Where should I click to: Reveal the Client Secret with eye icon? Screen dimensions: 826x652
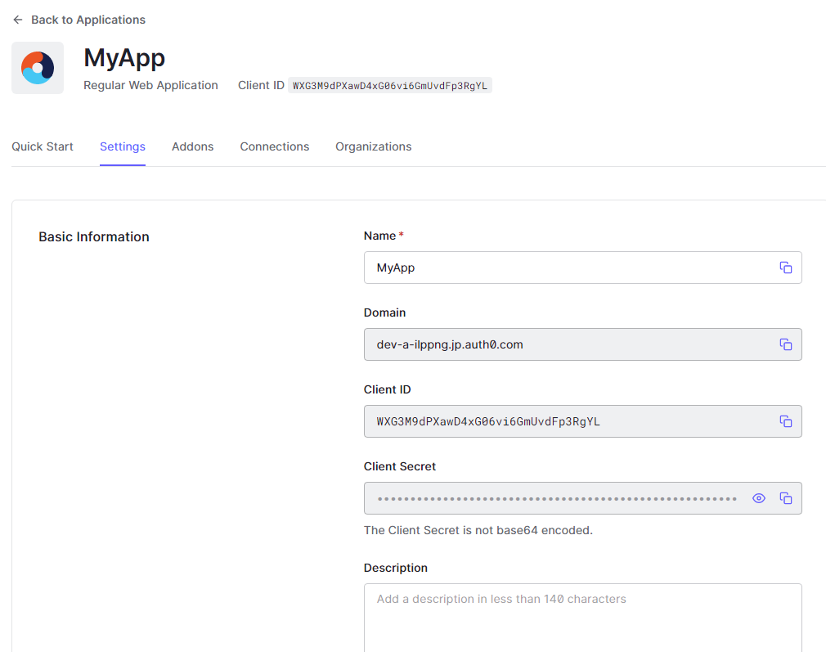pos(759,499)
